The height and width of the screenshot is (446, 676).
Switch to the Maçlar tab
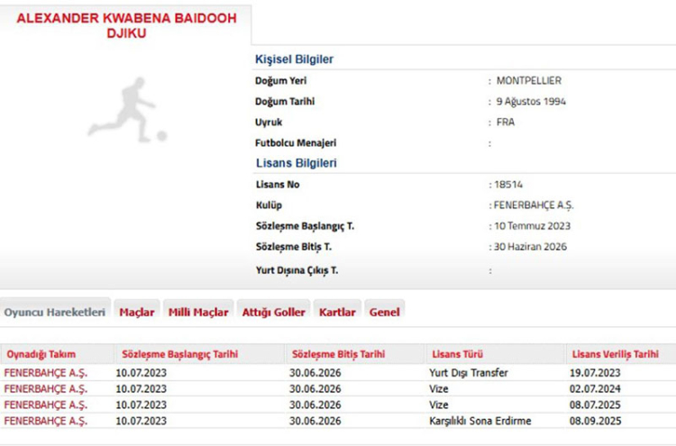click(x=137, y=313)
